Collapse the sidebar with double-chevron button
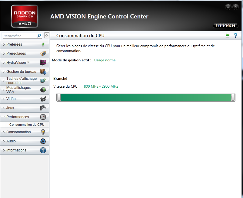 46,35
